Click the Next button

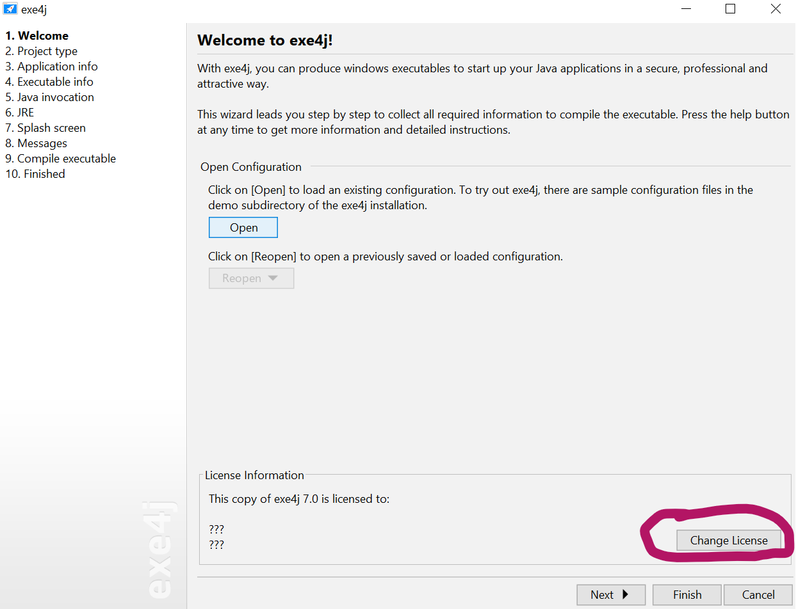coord(611,595)
